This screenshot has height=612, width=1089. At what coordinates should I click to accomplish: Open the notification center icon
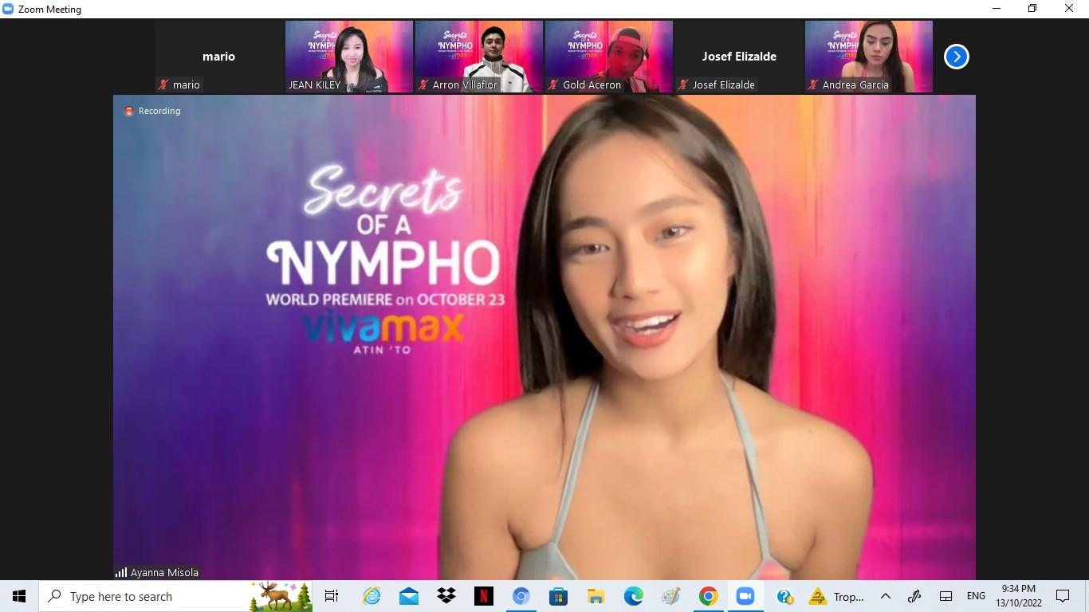pyautogui.click(x=1063, y=596)
